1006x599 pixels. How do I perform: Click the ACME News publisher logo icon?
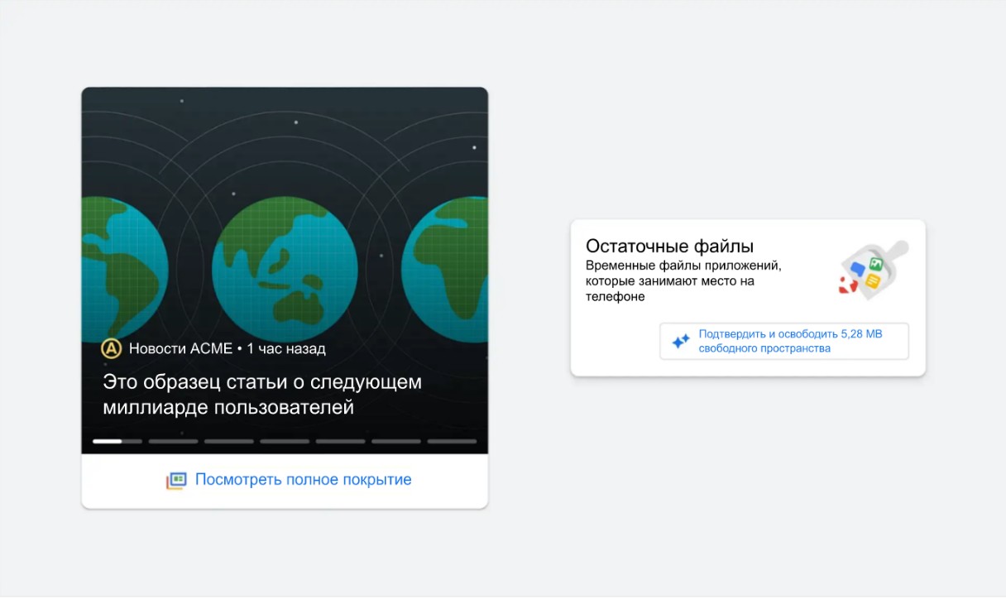[111, 348]
